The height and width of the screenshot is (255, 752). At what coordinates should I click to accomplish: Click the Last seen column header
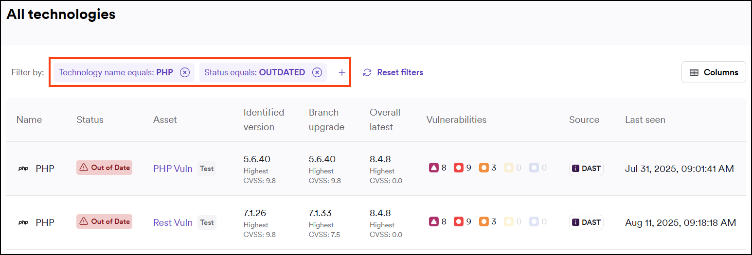[645, 119]
